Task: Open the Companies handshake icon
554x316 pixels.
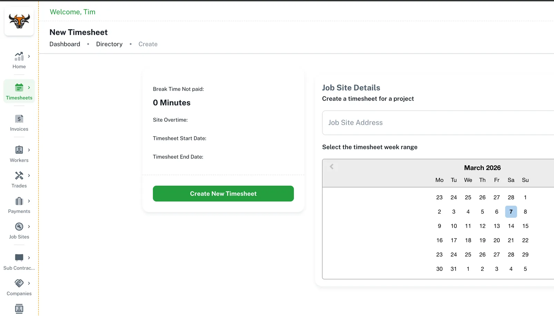Action: coord(19,284)
